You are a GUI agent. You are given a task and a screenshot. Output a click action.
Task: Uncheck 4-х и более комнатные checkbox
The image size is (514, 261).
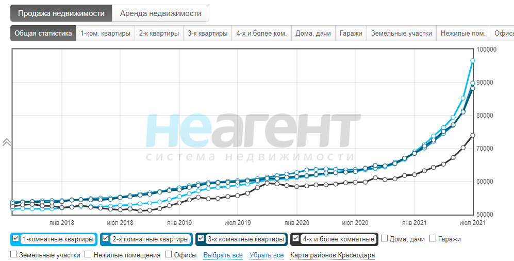point(296,239)
